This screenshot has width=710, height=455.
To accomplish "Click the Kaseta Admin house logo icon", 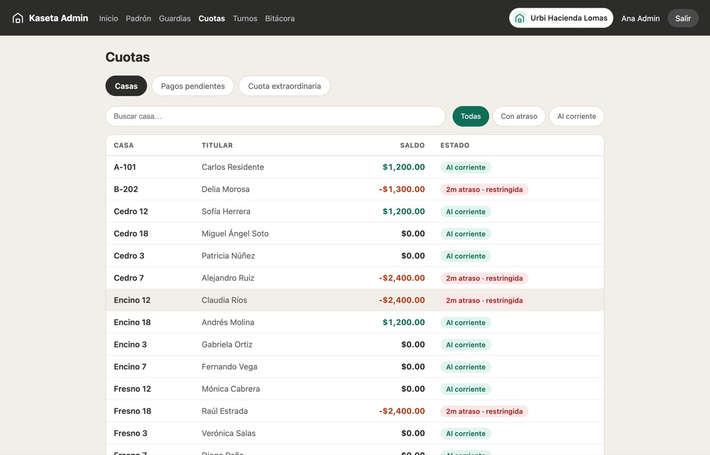I will click(x=18, y=18).
